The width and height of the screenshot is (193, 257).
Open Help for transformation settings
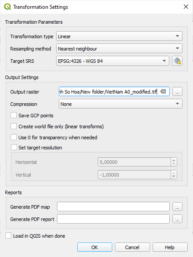tap(170, 247)
